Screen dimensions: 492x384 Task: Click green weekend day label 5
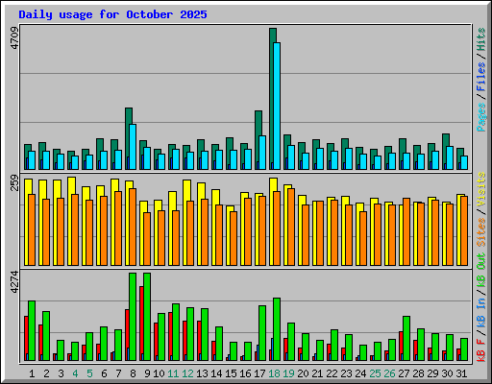(89, 373)
